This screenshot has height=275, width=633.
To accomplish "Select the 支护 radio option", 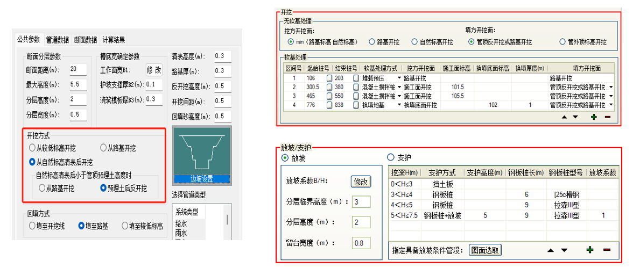I will pyautogui.click(x=391, y=158).
